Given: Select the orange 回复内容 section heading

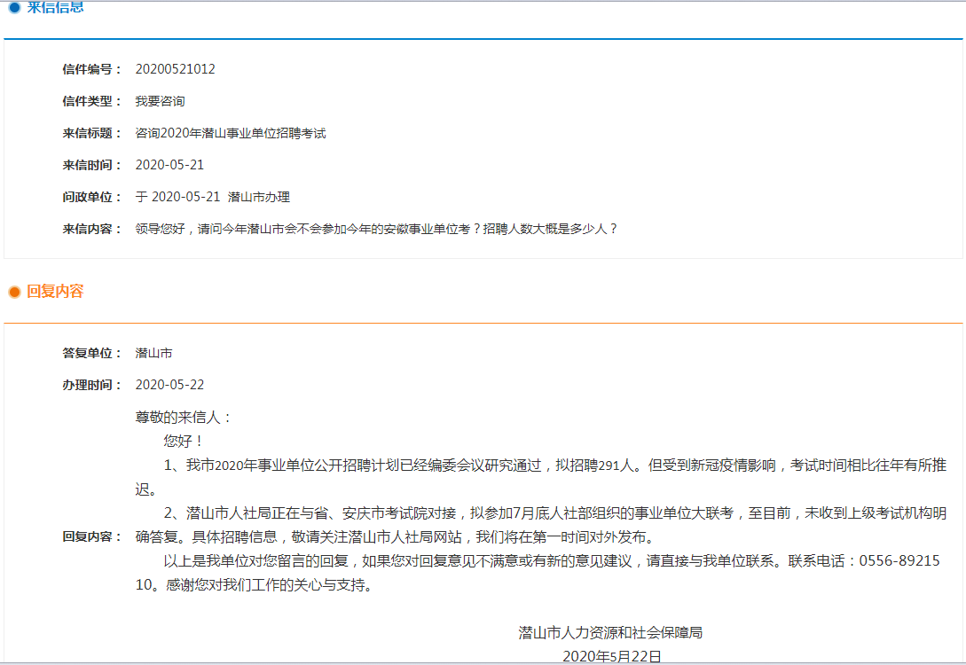Looking at the screenshot, I should pos(55,292).
